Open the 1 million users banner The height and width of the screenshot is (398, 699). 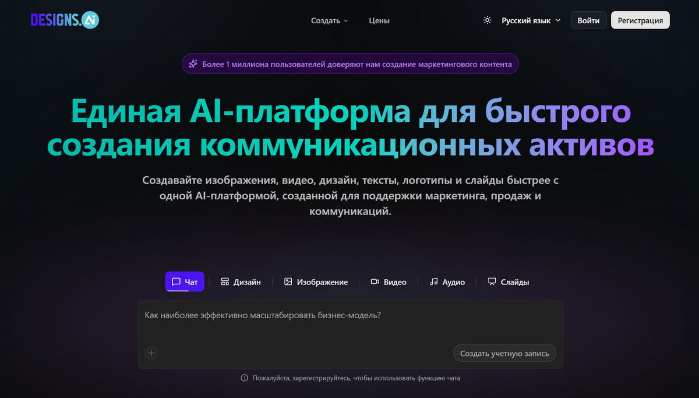point(356,64)
